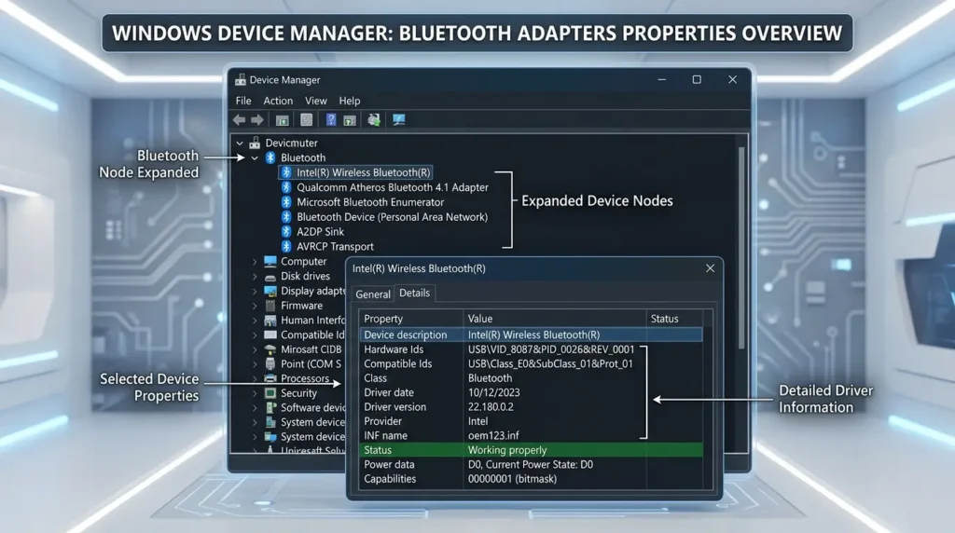Viewport: 955px width, 533px height.
Task: Click the Devicmuter root computer icon
Action: (255, 143)
